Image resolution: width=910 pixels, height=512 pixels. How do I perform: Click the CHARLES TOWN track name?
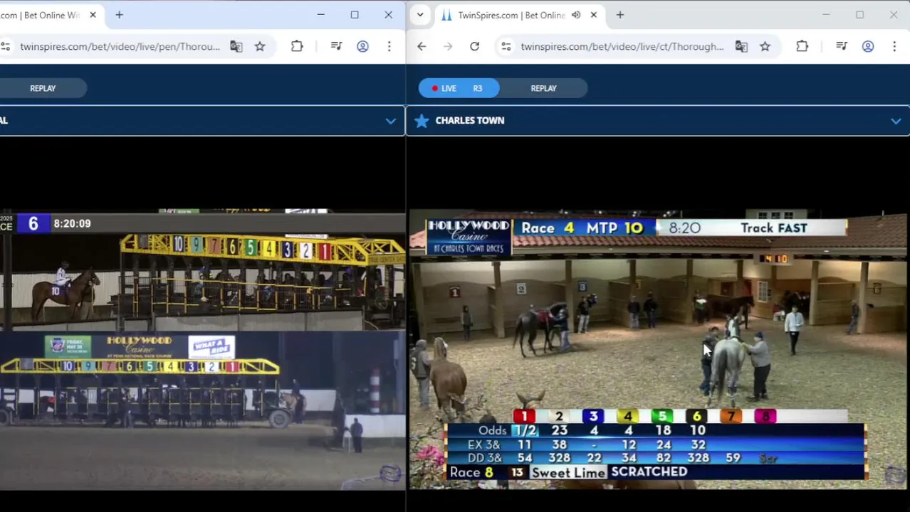(470, 121)
